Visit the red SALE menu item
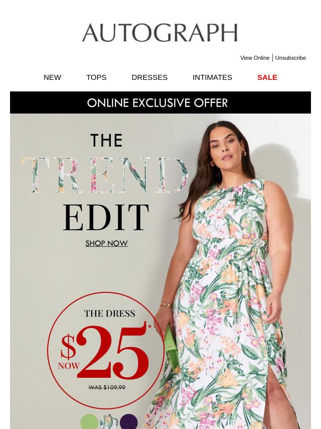Viewport: 321px width, 429px height. tap(267, 77)
